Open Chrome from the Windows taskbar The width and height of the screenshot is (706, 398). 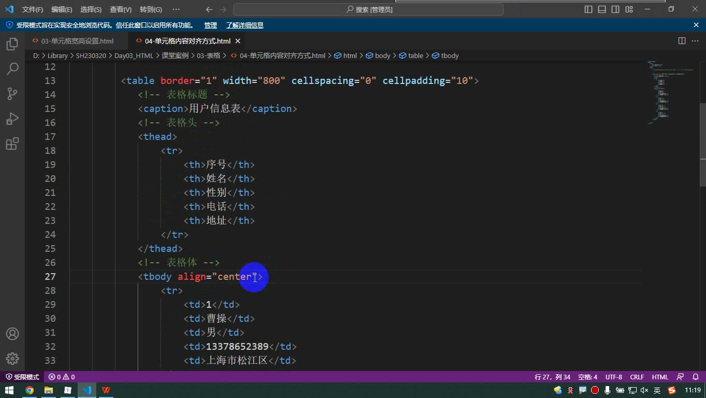pyautogui.click(x=30, y=390)
